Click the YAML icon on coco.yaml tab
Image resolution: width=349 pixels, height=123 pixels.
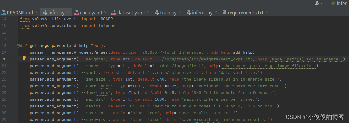(x=76, y=13)
